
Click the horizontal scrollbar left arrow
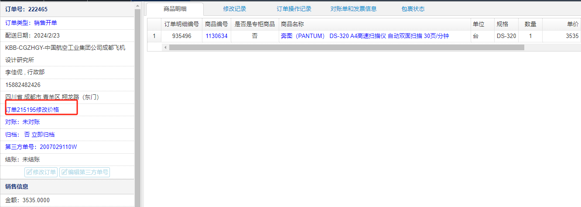pos(165,47)
